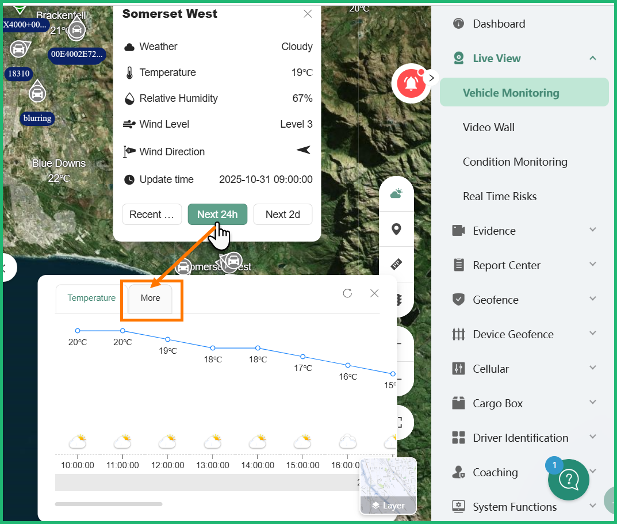Collapse the Live View section

pos(592,58)
